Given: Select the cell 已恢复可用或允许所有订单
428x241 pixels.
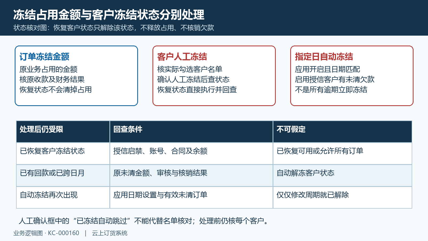Looking at the screenshot, I should coord(343,153).
